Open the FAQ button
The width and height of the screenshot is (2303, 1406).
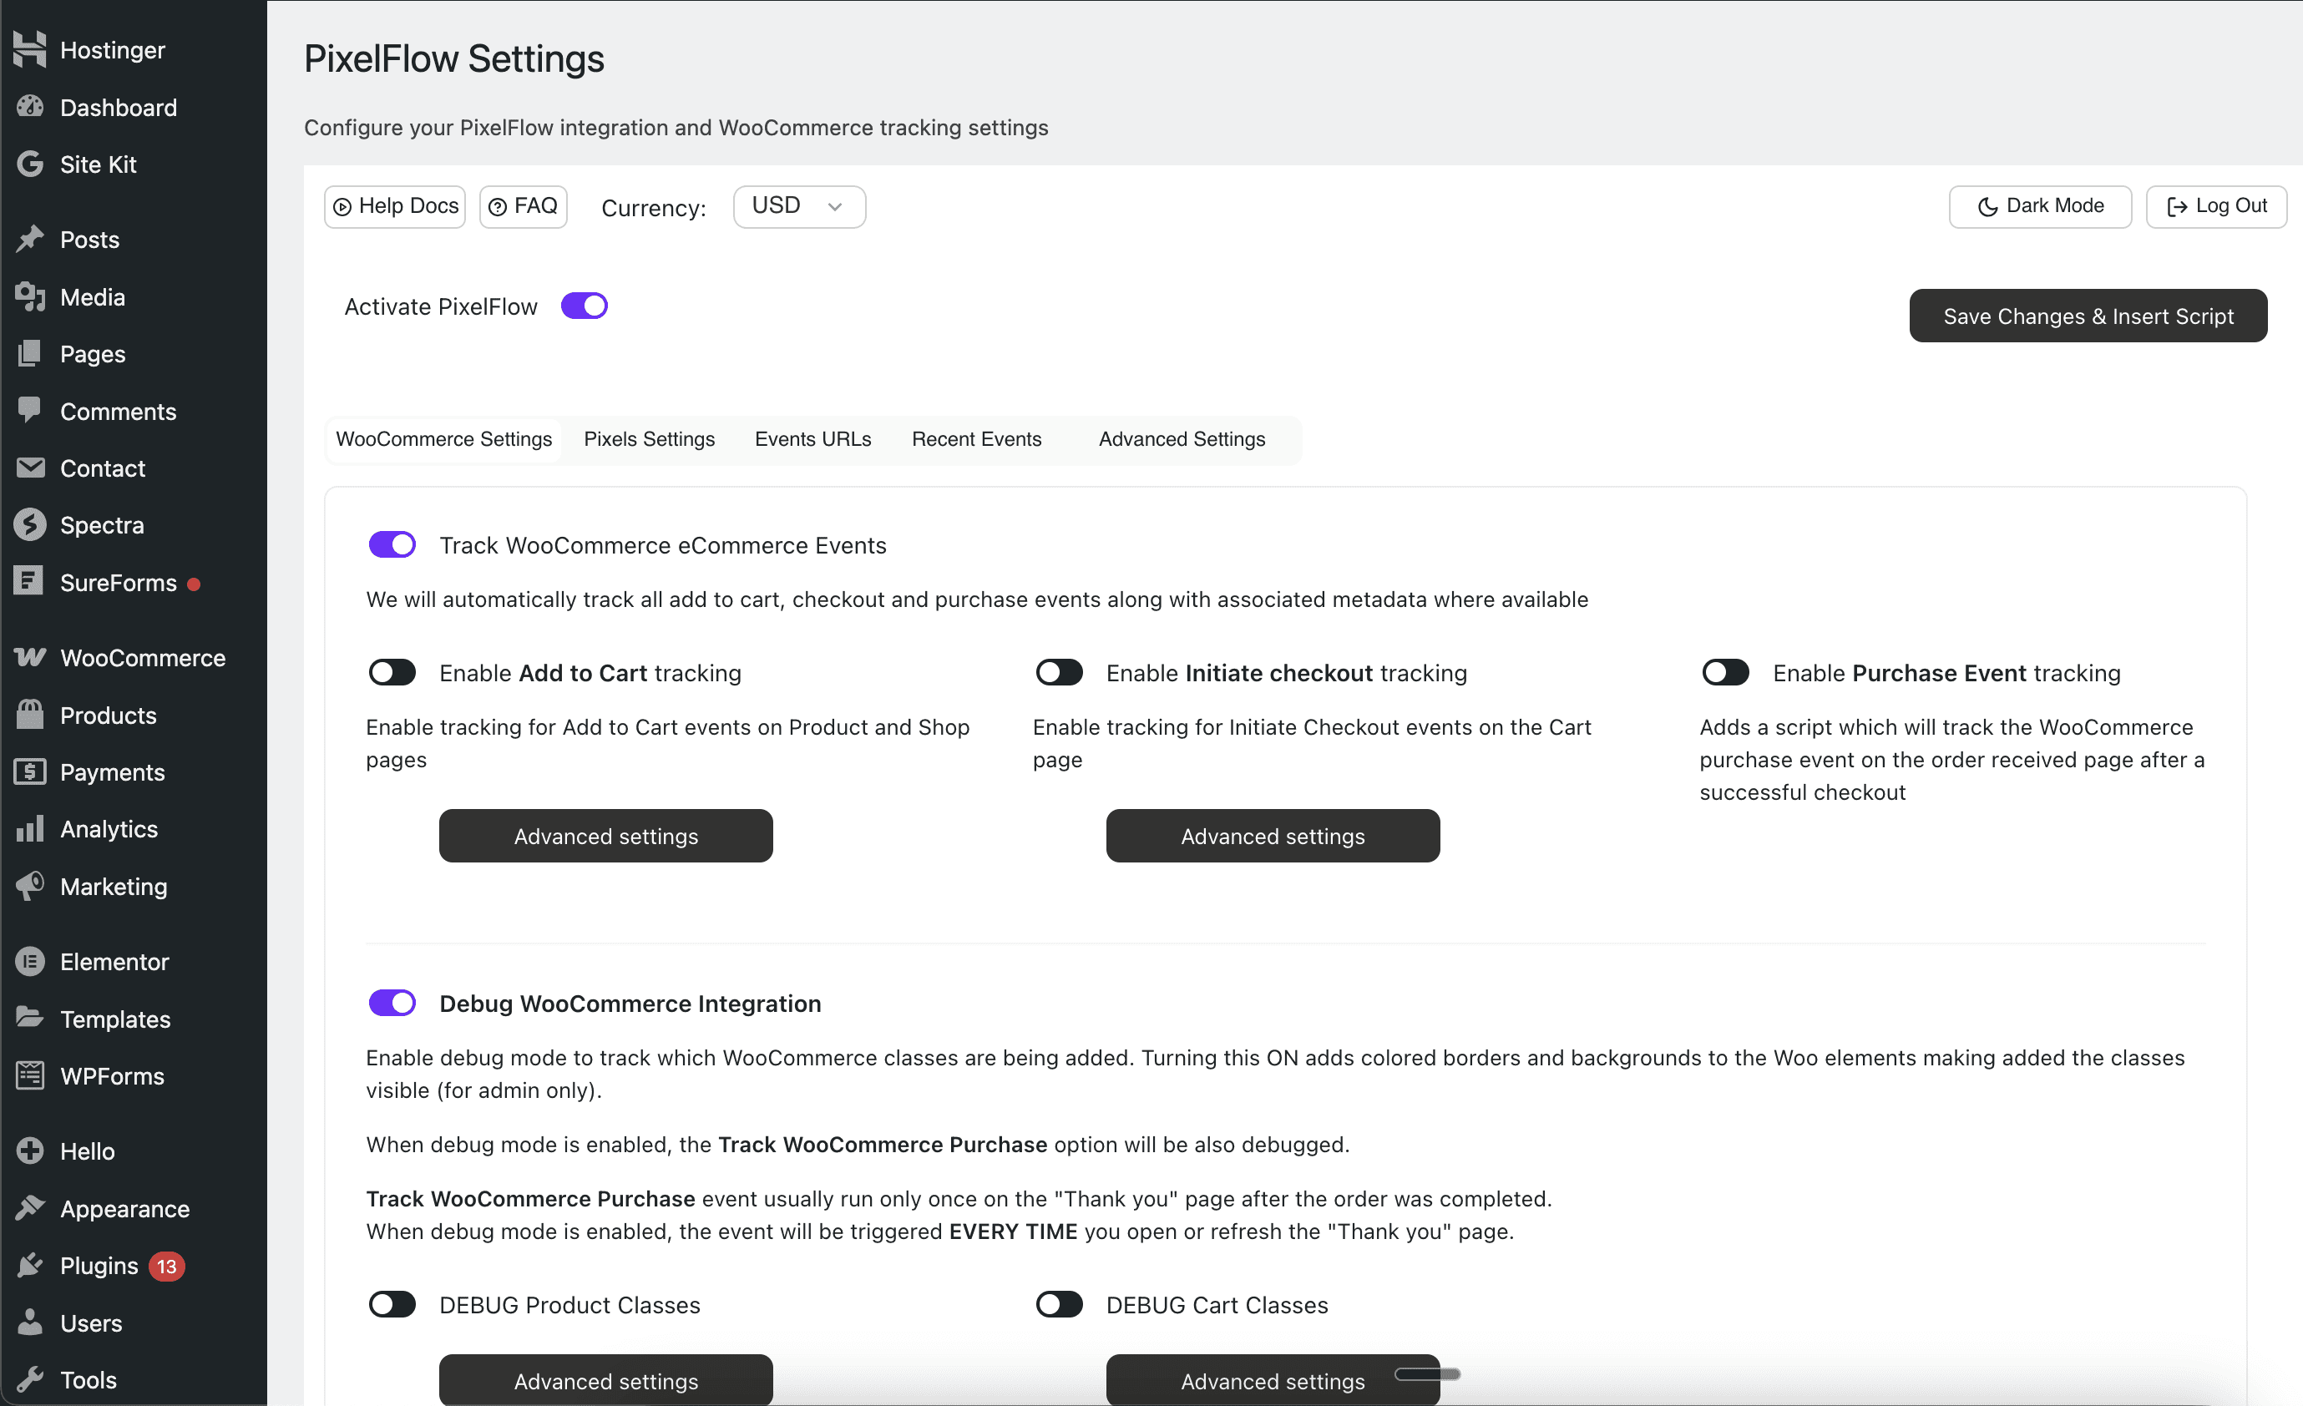[524, 206]
